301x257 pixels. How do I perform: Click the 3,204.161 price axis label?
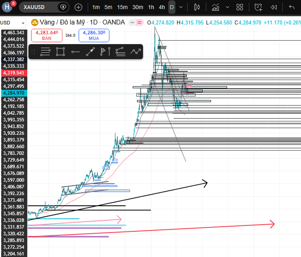coord(14,254)
